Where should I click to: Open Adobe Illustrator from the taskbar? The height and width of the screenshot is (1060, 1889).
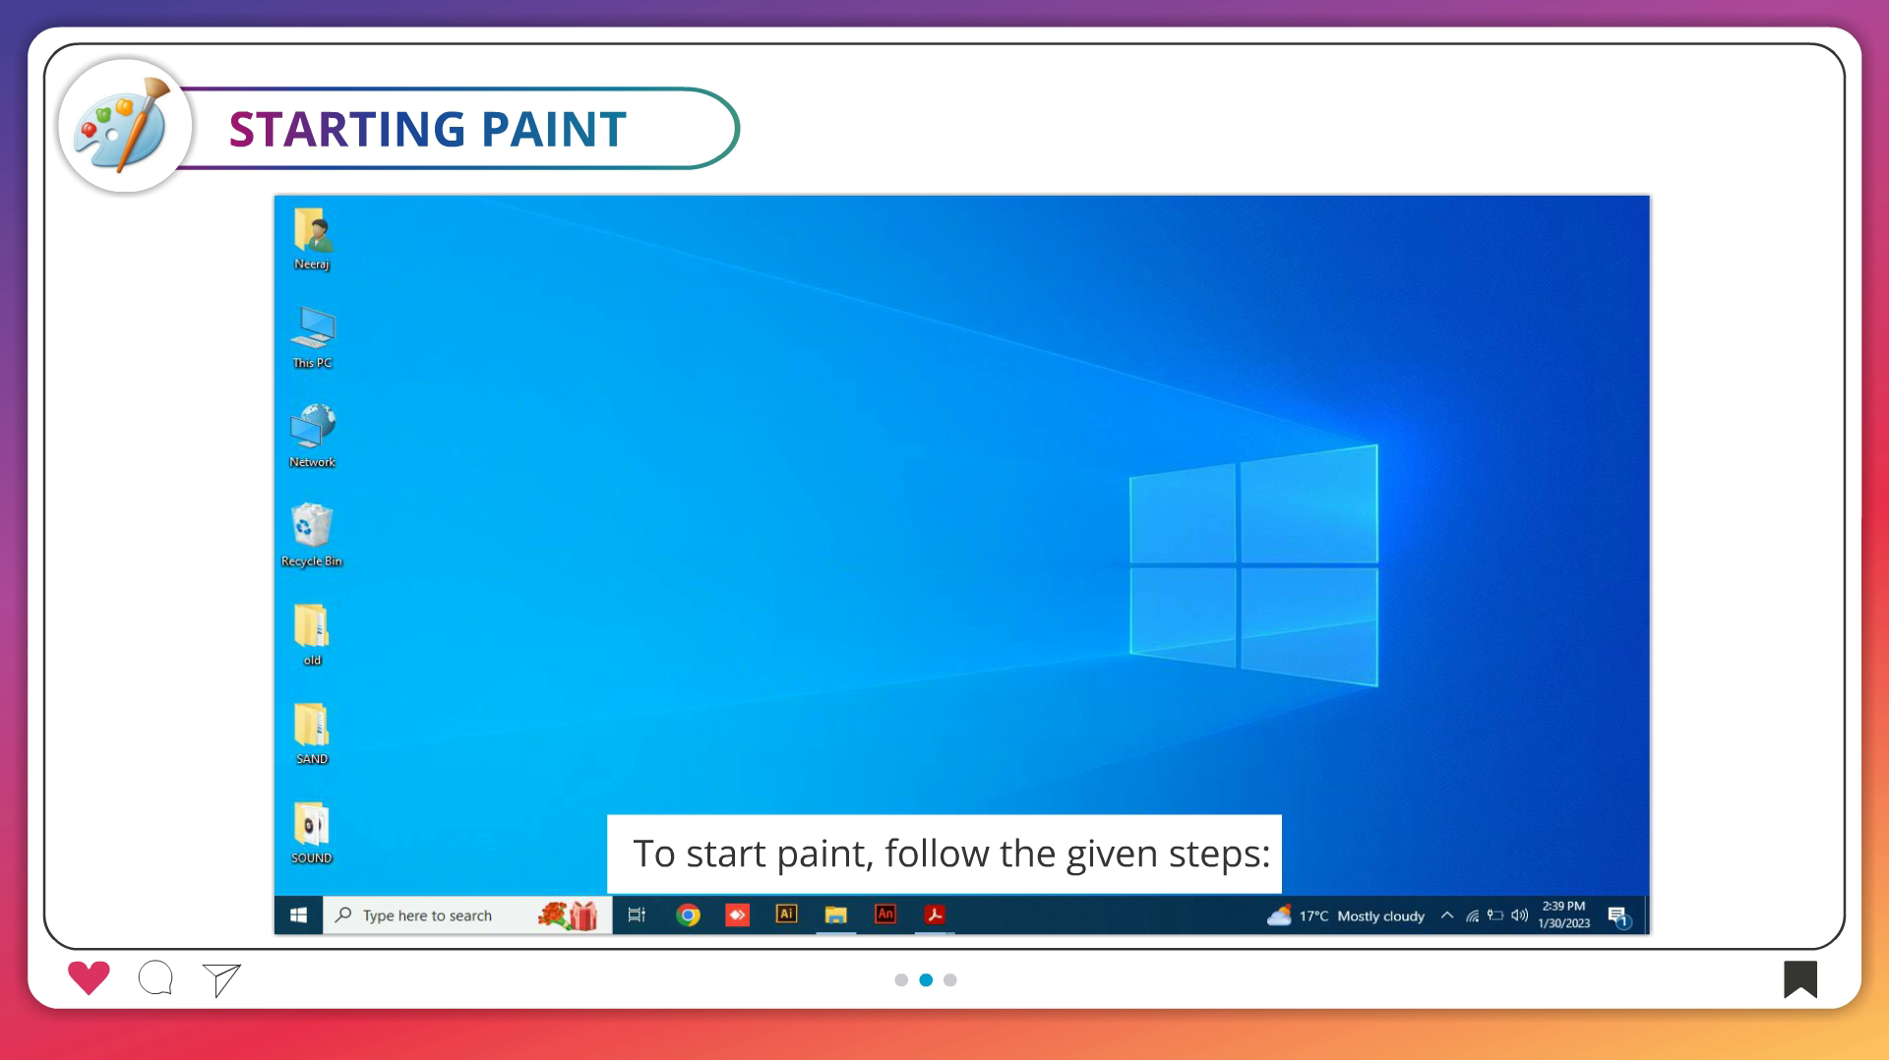pyautogui.click(x=786, y=914)
